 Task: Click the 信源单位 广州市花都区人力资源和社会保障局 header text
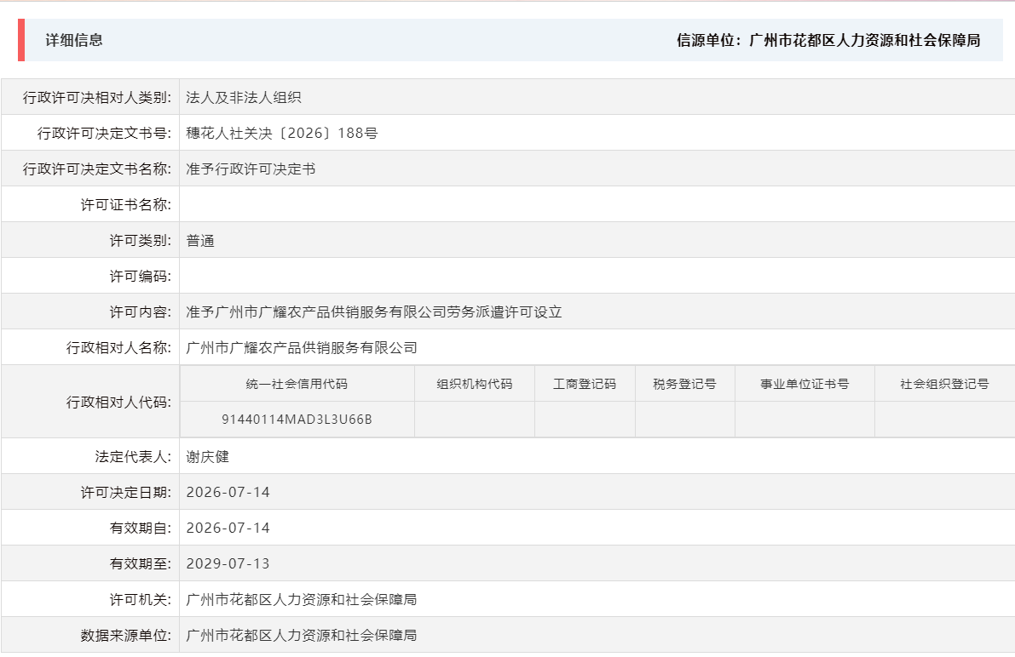click(x=828, y=40)
